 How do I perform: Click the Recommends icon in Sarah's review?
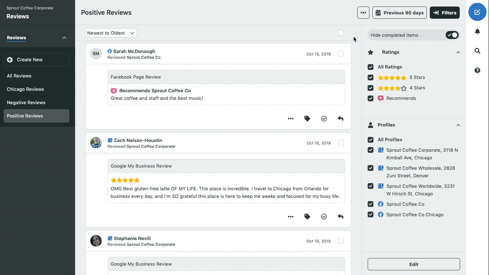pyautogui.click(x=114, y=91)
